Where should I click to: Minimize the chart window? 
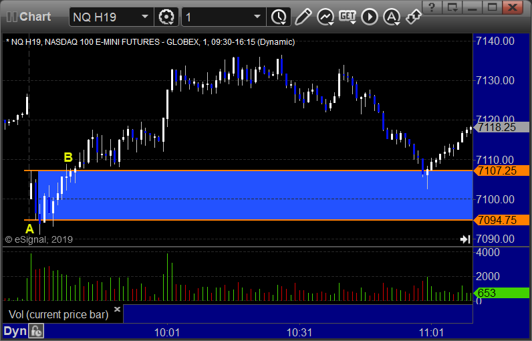473,7
